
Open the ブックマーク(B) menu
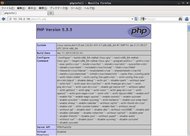[x=59, y=8]
